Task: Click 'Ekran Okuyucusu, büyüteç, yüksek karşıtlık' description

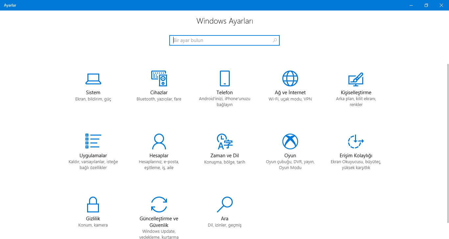Action: (356, 165)
